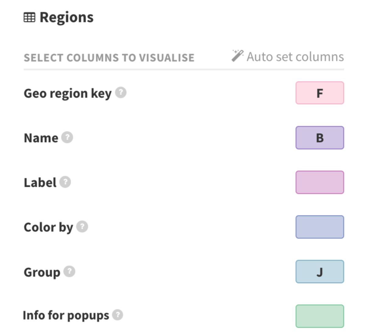The image size is (370, 334).
Task: Pick a column for Info for popups
Action: (x=319, y=316)
